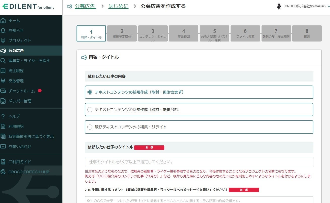Go to step 5 あると望ましいスキル・経験 tab

click(214, 33)
